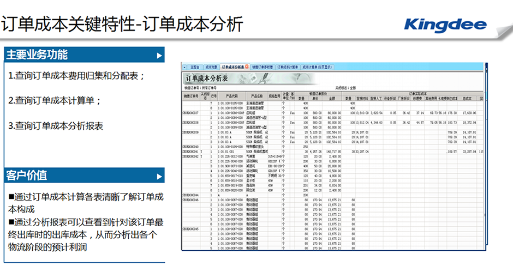
Task: Switch to the 销售订单序时簿 tab
Action: [x=263, y=67]
